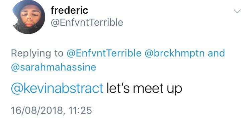The width and height of the screenshot is (251, 122).
Task: Show the tweet menu via the down arrow
Action: tap(237, 11)
